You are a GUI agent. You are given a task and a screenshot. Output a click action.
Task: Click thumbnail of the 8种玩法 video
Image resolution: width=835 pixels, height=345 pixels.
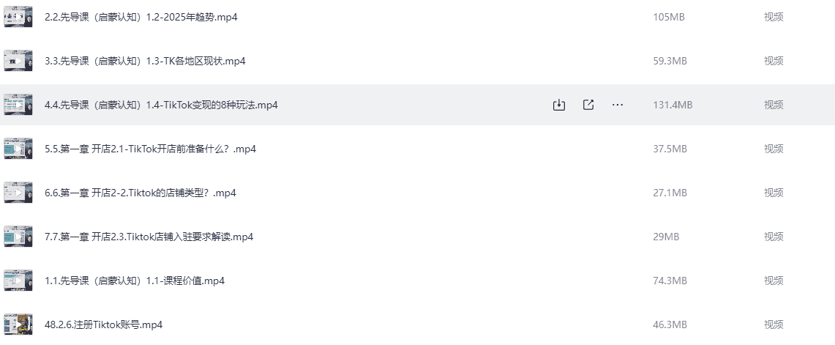(18, 105)
